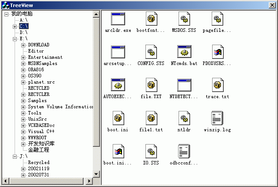The height and width of the screenshot is (187, 278).
Task: Close the TreeView window
Action: tap(272, 5)
